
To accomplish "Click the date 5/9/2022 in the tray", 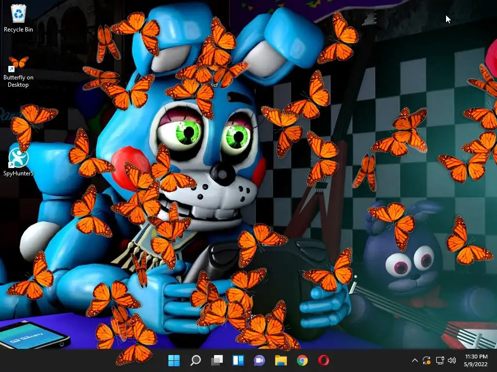I will pos(476,364).
